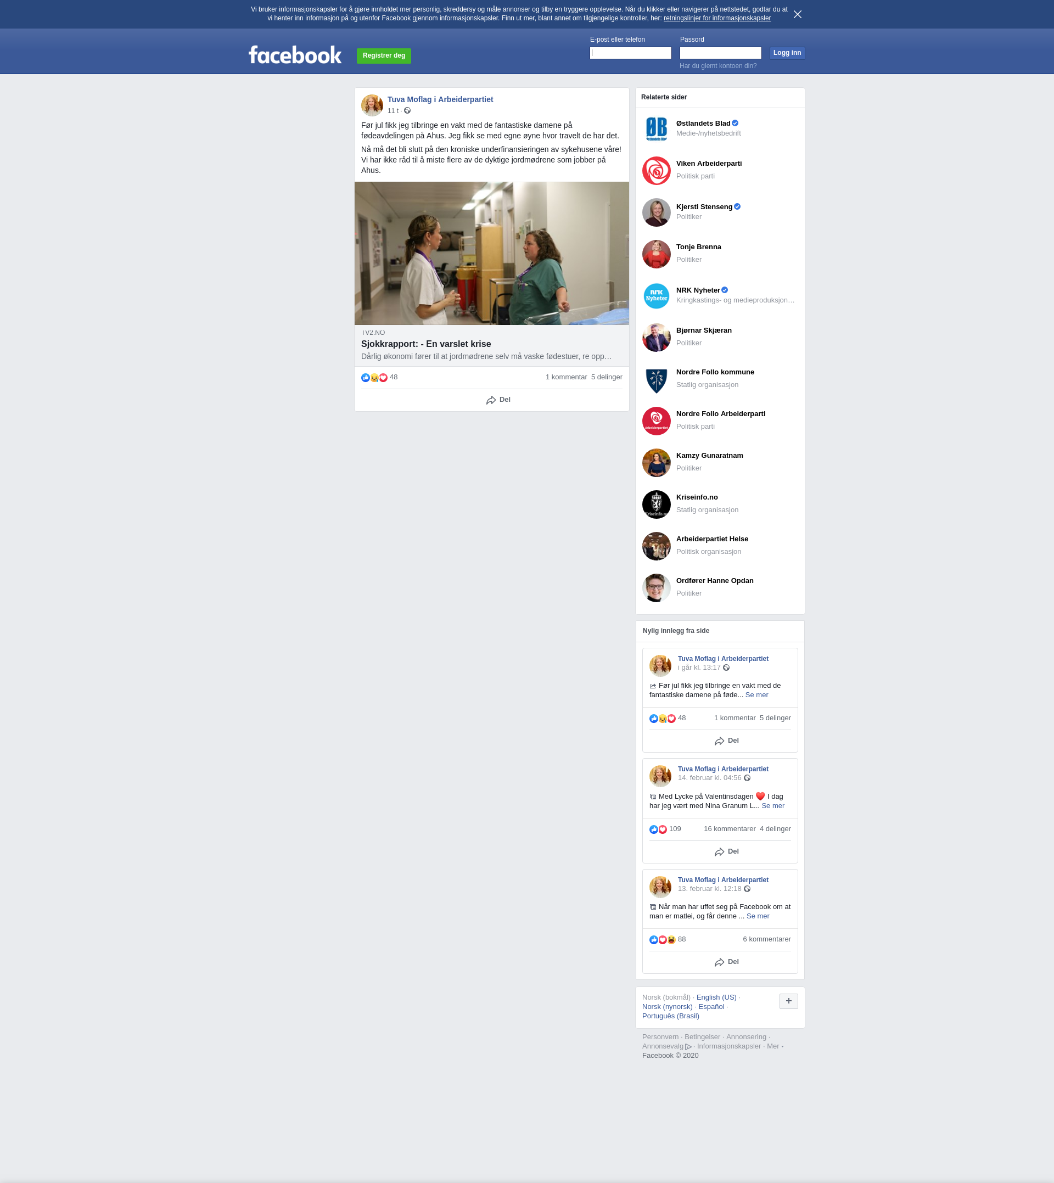The width and height of the screenshot is (1054, 1183).
Task: Click Kjersti Stenseng's profile picture
Action: (x=656, y=212)
